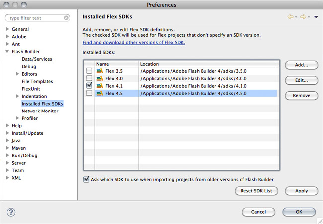
Task: Clear the filter text with the X icon
Action: pos(66,18)
